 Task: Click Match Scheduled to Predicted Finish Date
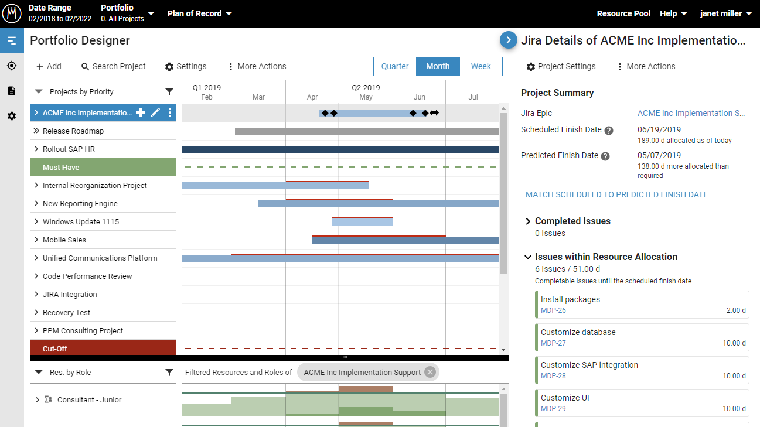point(616,194)
